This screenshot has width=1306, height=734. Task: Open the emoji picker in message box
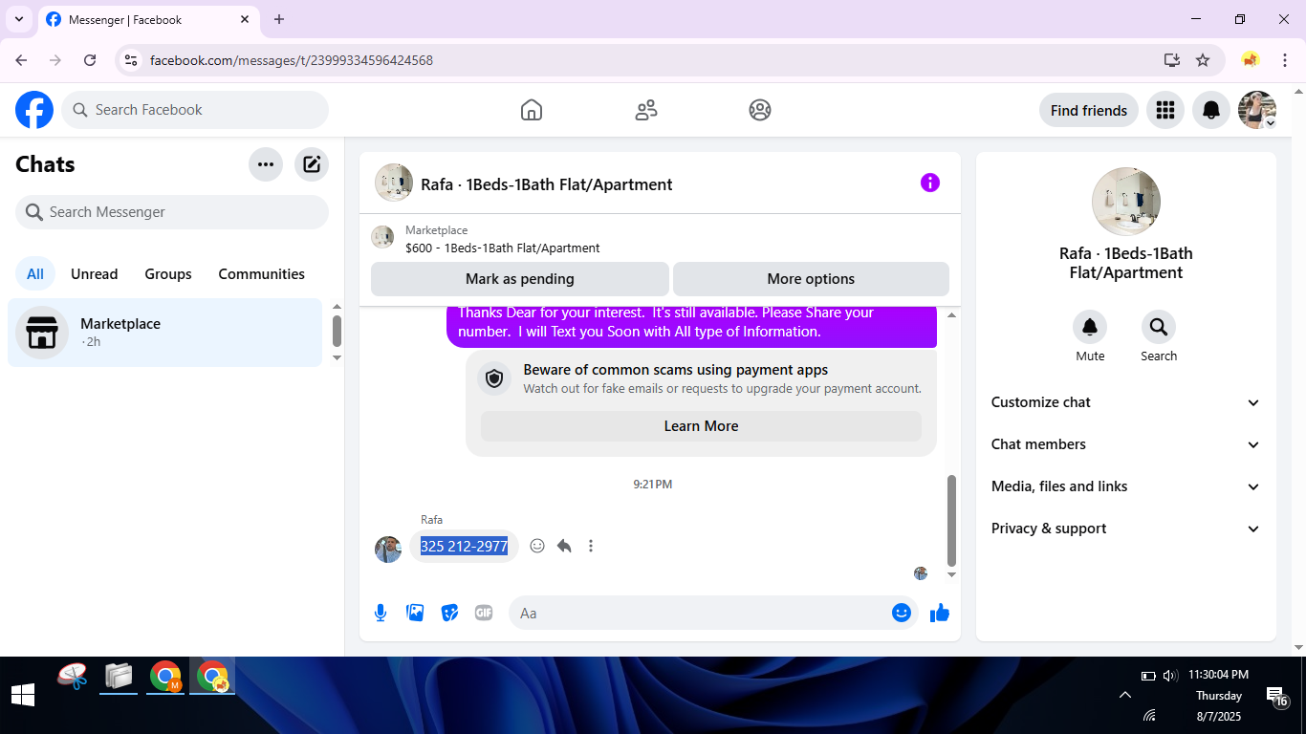(902, 613)
